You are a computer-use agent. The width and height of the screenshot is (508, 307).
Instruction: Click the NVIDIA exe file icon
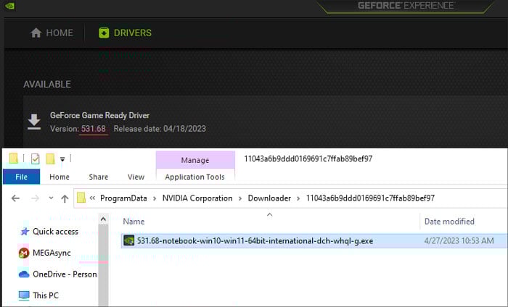pyautogui.click(x=129, y=241)
